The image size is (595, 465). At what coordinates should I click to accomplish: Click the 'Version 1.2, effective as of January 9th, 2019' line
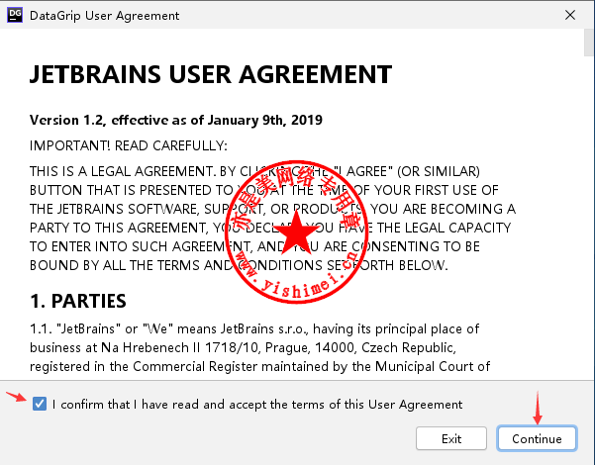click(176, 120)
